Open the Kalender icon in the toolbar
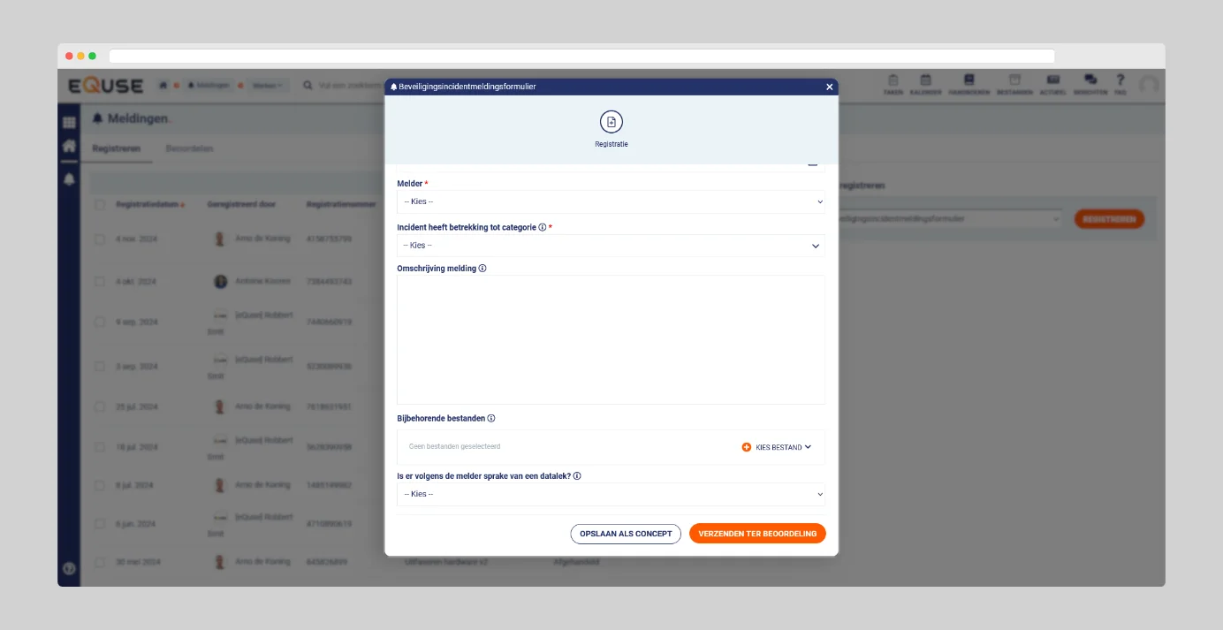 [x=925, y=80]
